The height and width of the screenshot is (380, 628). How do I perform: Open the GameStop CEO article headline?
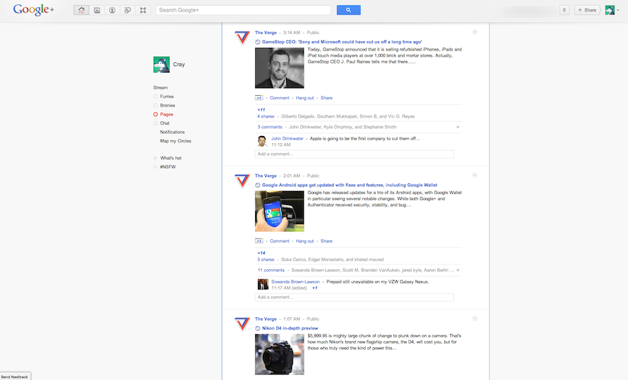pos(342,42)
